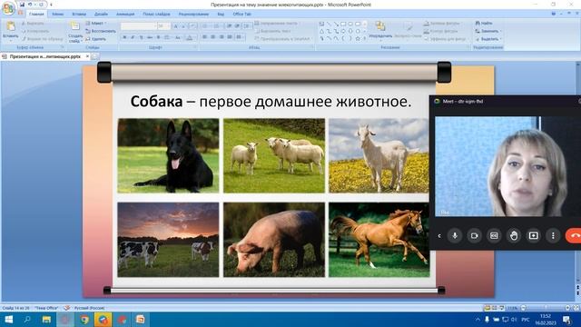The image size is (581, 327).
Task: Switch to the Анимация ribbon tab
Action: (125, 15)
